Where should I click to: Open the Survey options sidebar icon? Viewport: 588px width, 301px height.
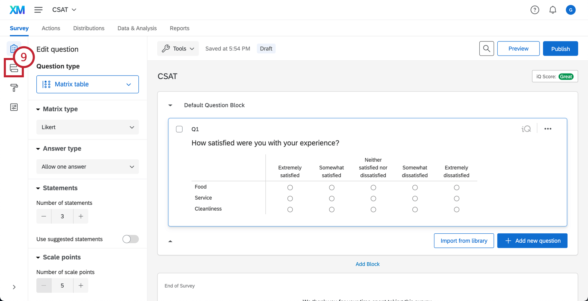click(14, 107)
